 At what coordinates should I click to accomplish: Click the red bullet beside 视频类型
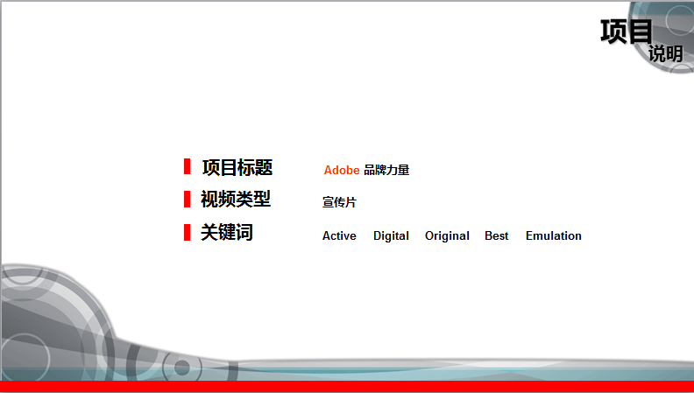click(x=188, y=200)
